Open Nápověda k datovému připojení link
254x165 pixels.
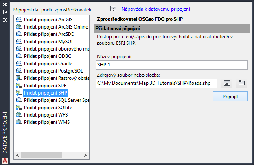pyautogui.click(x=155, y=9)
